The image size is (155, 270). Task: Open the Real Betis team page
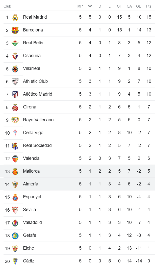[x=33, y=43]
